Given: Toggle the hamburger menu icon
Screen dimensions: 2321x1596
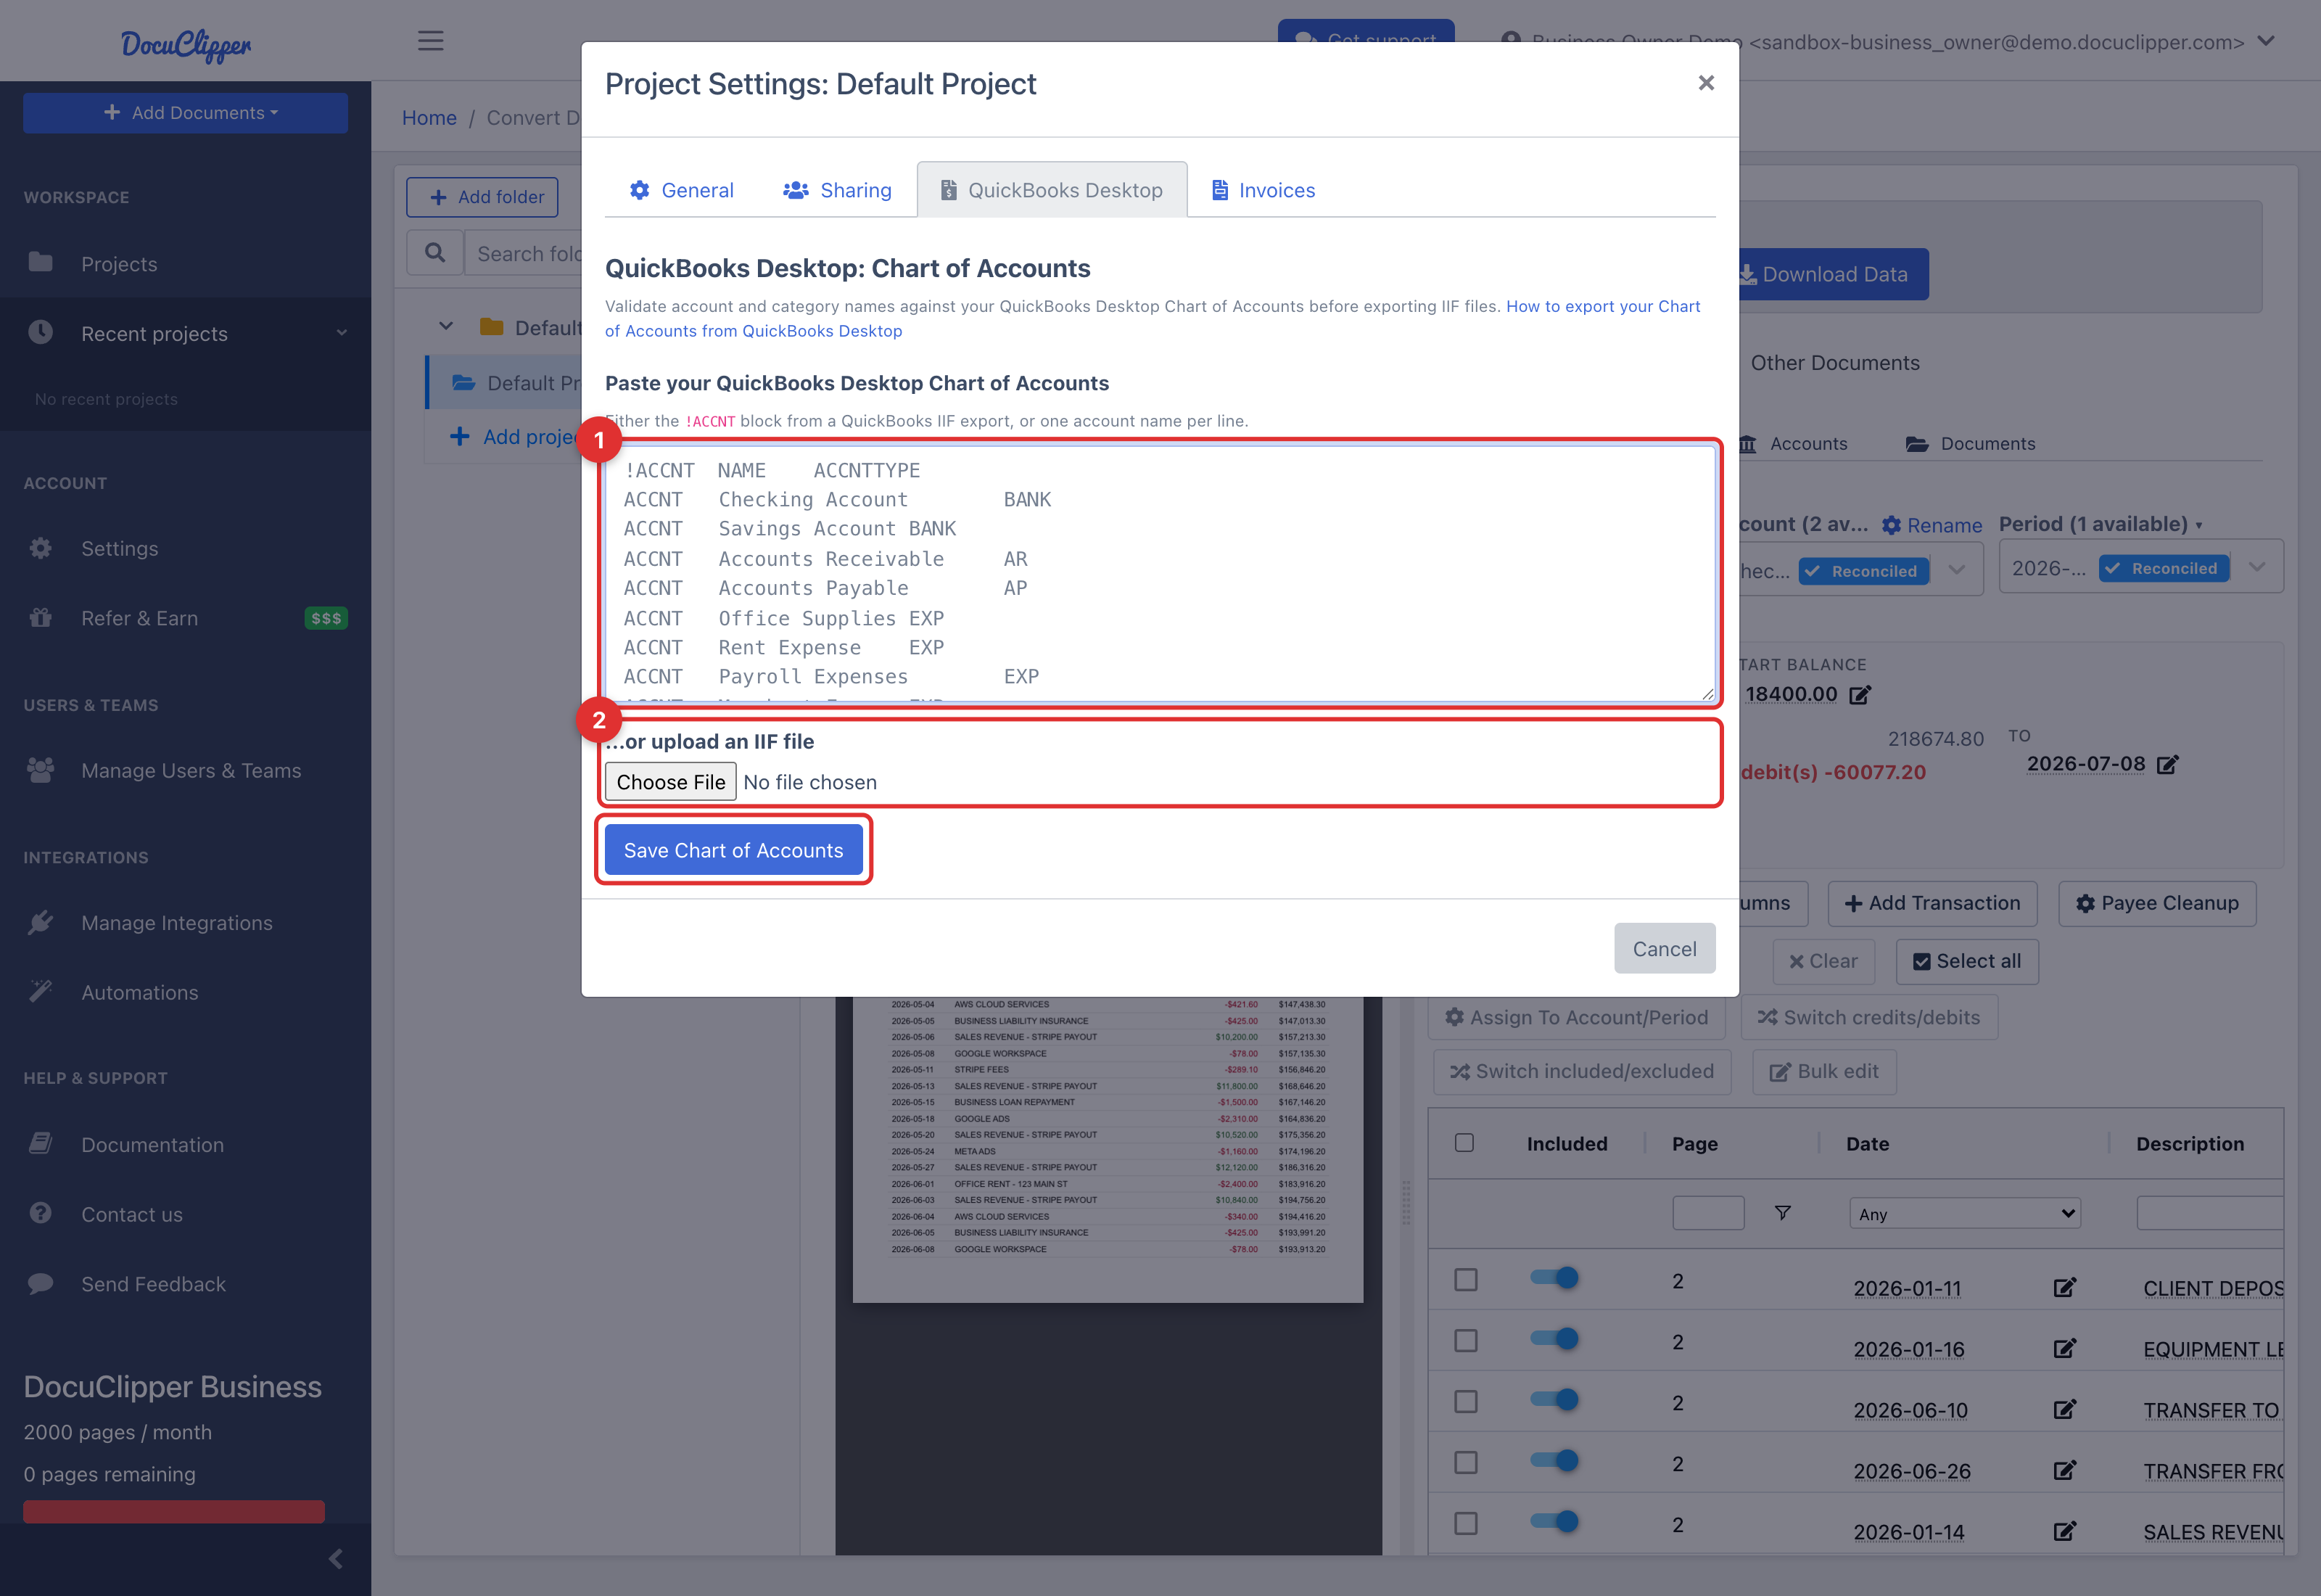Looking at the screenshot, I should 431,41.
